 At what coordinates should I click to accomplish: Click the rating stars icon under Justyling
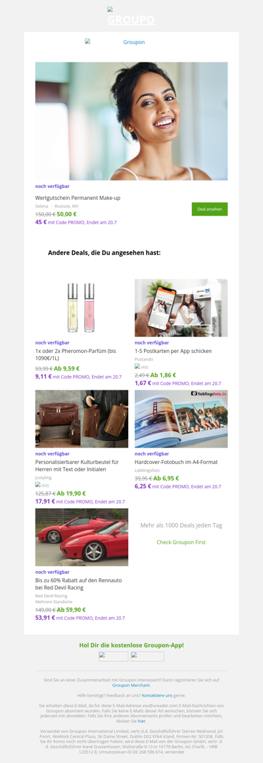point(38,484)
